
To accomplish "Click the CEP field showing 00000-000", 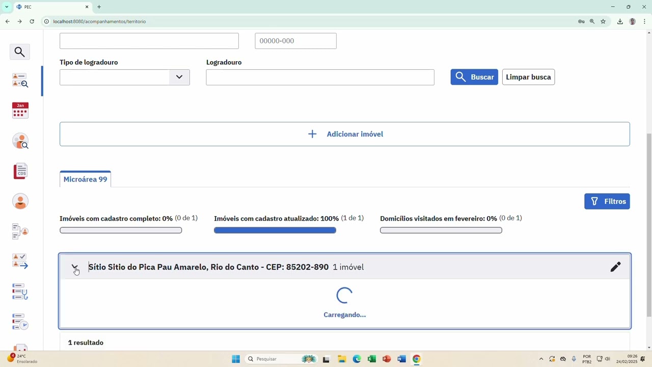I will coord(295,41).
